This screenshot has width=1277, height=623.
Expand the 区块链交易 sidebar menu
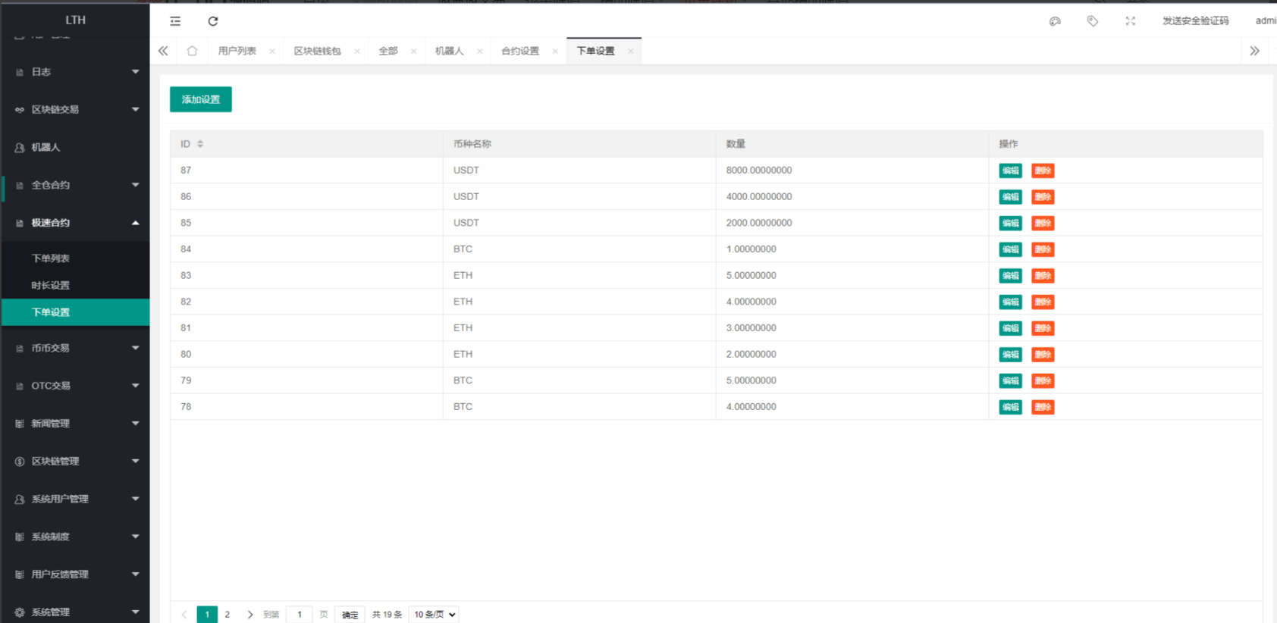point(75,109)
